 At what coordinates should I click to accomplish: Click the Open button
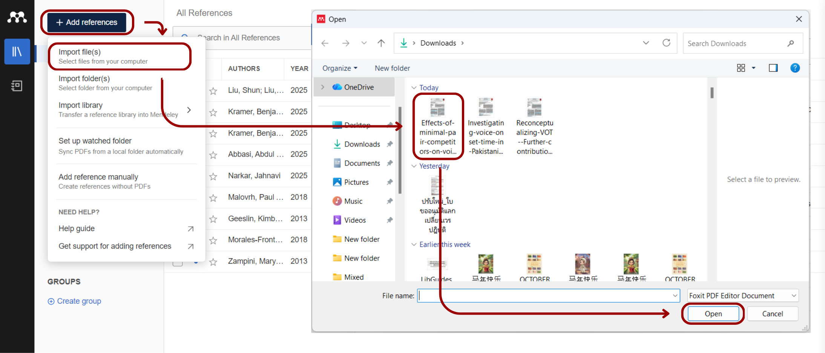pyautogui.click(x=713, y=313)
